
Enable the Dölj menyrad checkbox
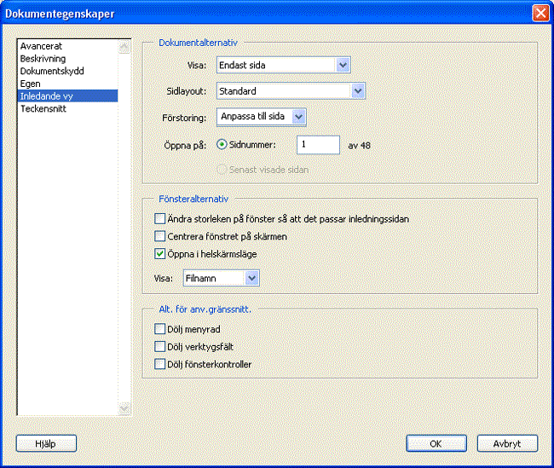(160, 329)
